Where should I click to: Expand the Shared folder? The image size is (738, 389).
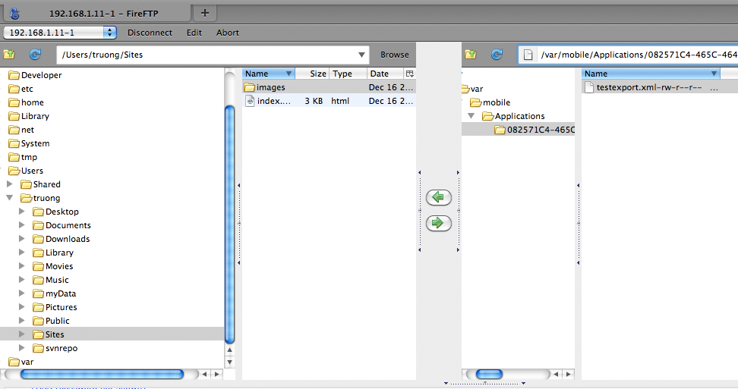[x=9, y=184]
